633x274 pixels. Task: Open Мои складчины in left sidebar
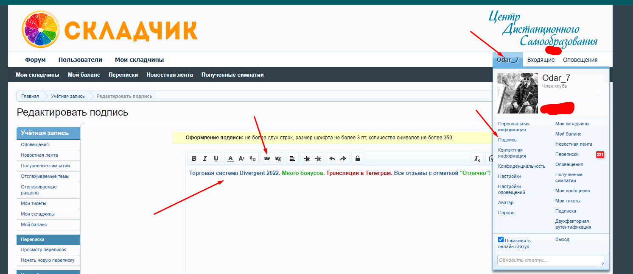48,214
